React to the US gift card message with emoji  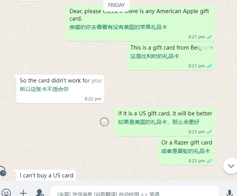[104, 122]
